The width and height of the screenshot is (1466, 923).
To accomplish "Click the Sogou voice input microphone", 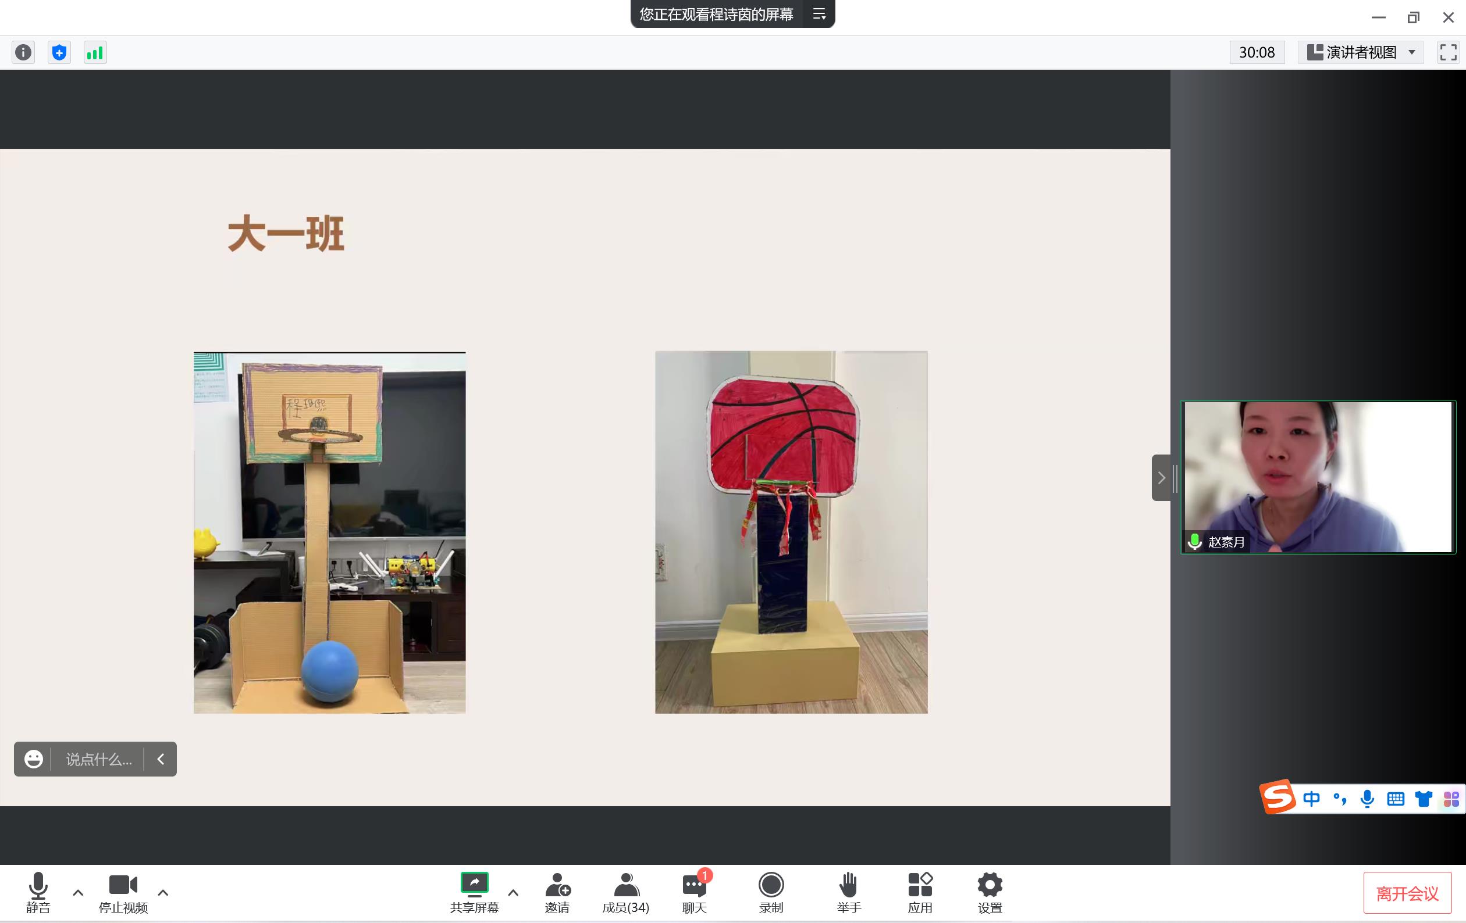I will tap(1367, 798).
